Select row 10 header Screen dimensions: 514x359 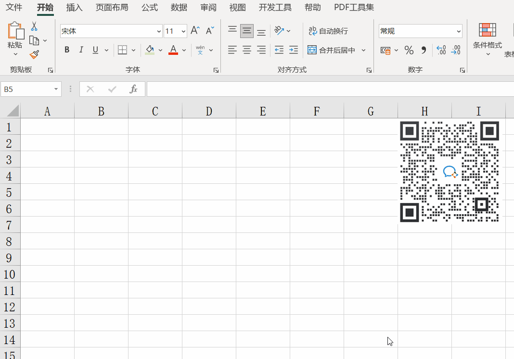[10, 274]
